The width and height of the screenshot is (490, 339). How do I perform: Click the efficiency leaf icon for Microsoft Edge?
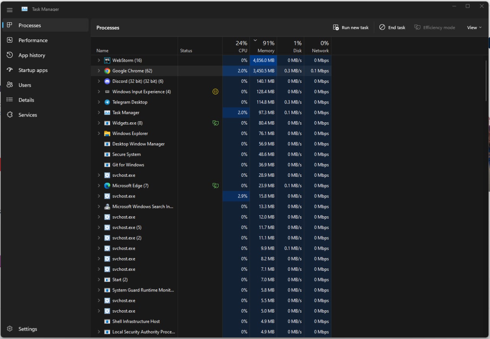216,186
